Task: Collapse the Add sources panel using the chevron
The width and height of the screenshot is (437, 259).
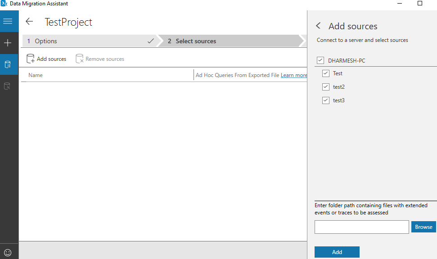Action: (x=319, y=26)
